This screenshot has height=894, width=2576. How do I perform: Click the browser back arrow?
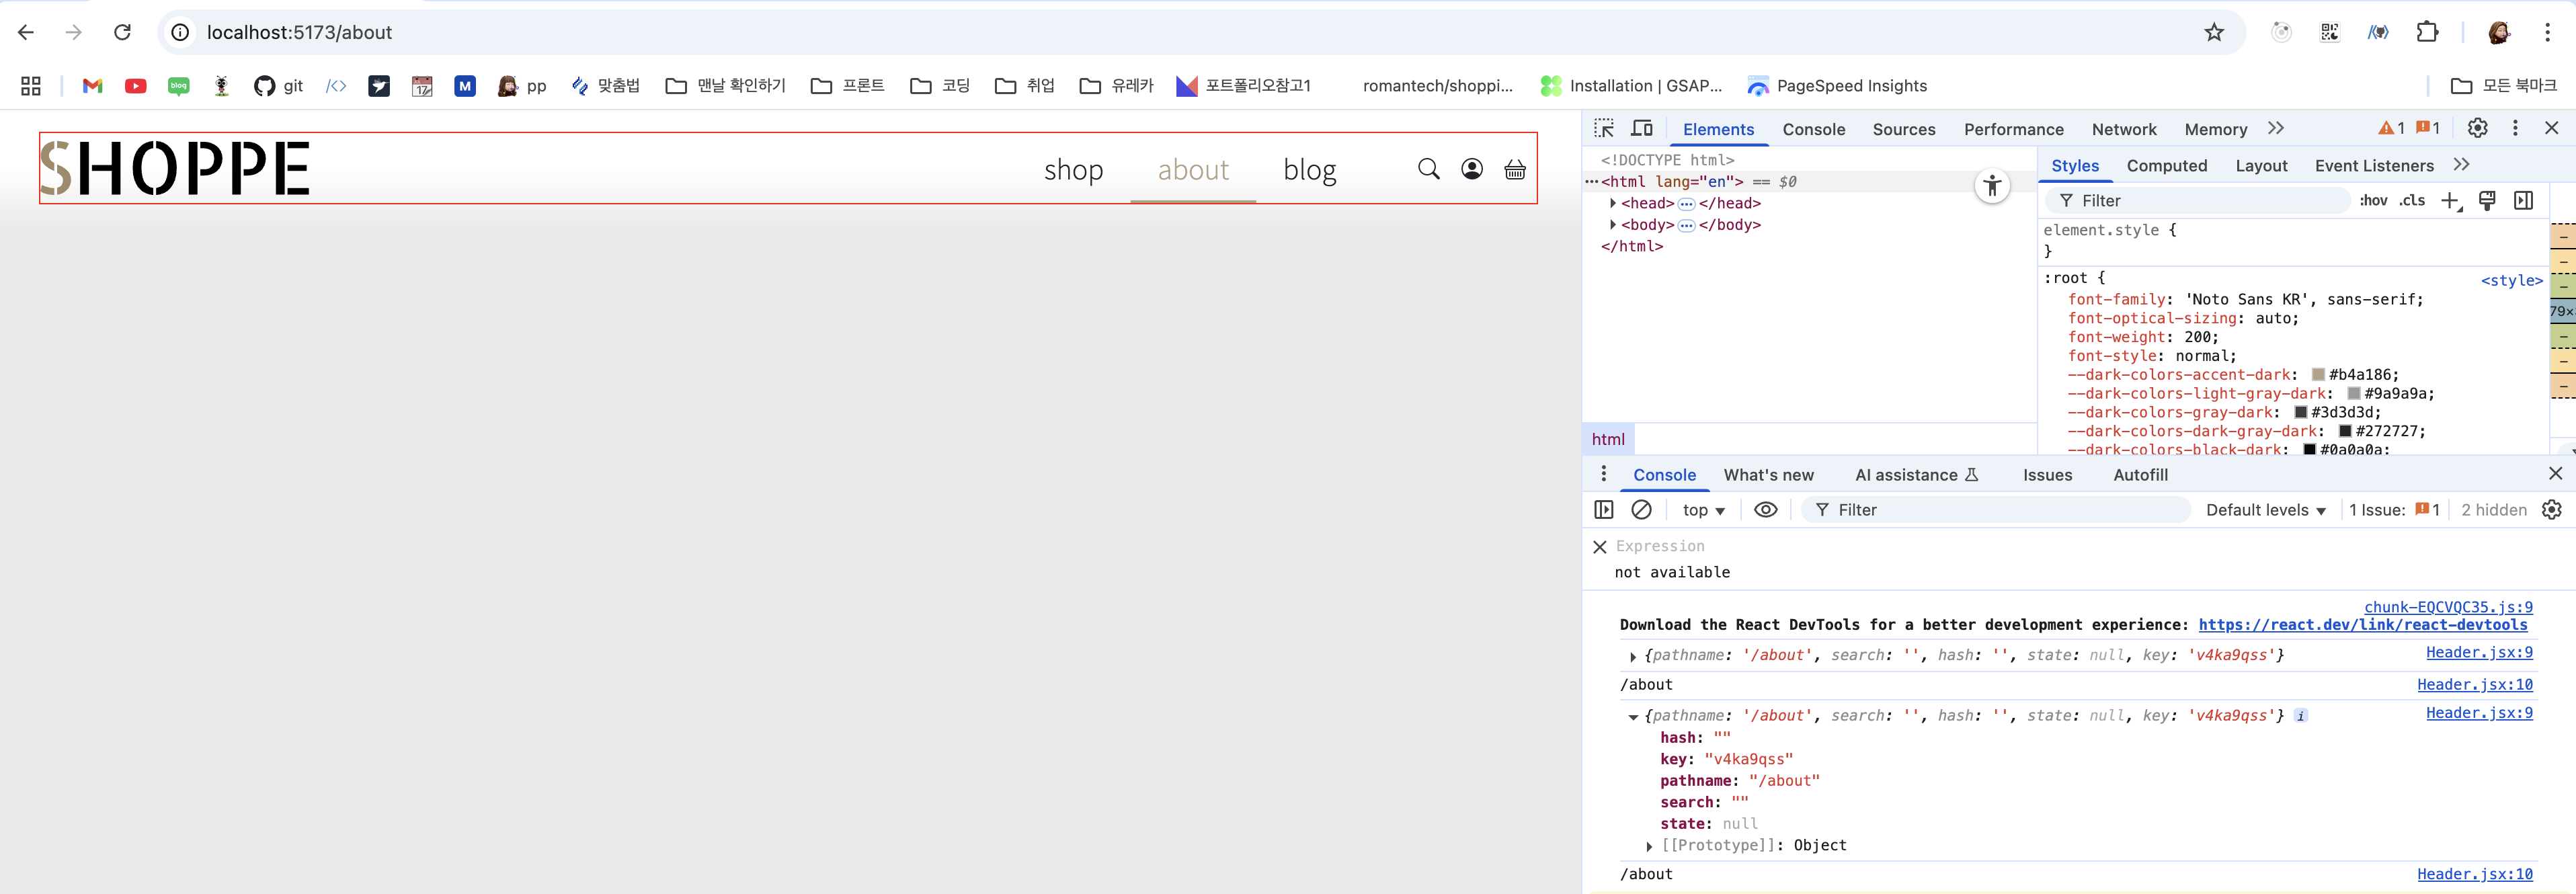26,32
